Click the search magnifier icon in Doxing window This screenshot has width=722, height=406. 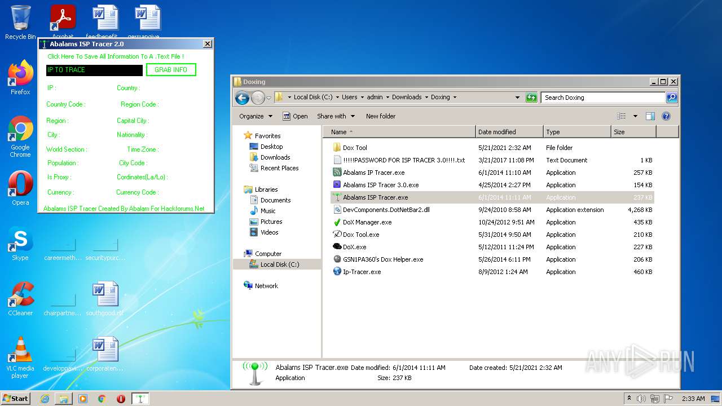pos(671,98)
